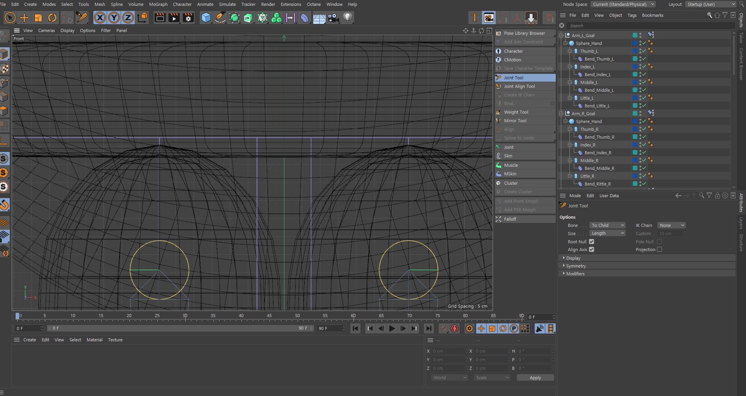Expand the Symmetry section

pos(576,266)
